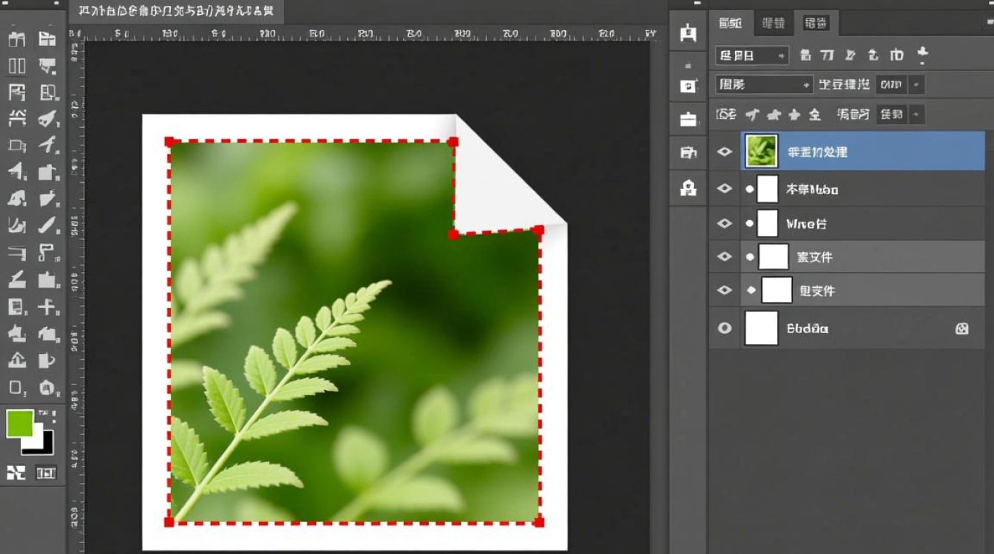Click the topmost icon in the collapsed panel strip
The height and width of the screenshot is (554, 994).
689,33
